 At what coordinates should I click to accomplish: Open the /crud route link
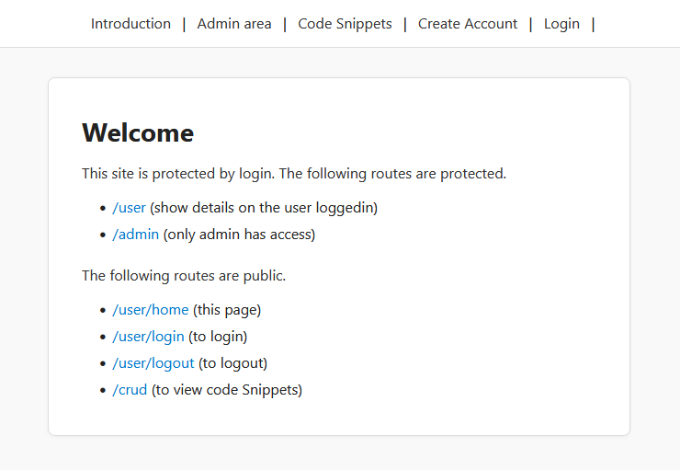coord(130,390)
